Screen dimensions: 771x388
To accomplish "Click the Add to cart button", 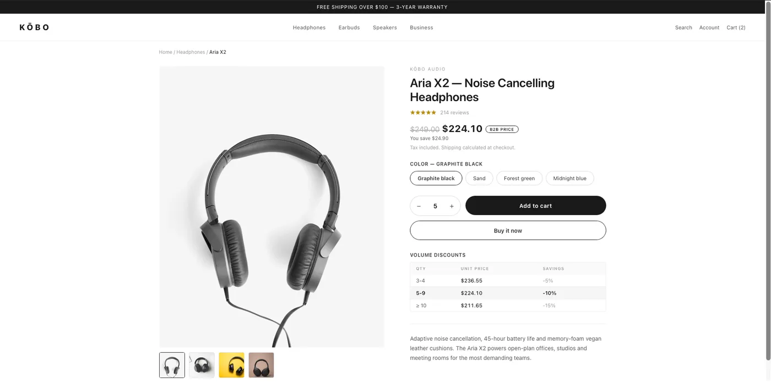I will 535,206.
